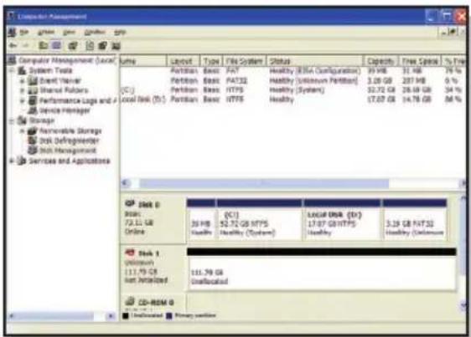Click the last icon in the toolbar row

(x=116, y=46)
